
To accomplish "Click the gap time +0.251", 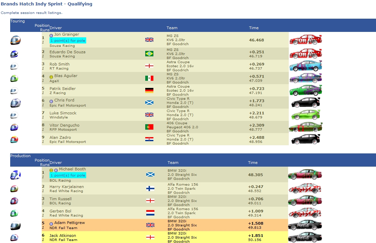I will coord(256,52).
